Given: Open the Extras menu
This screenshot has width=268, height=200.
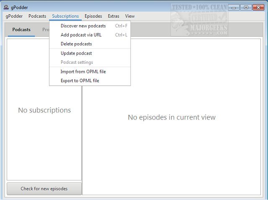Looking at the screenshot, I should 113,16.
